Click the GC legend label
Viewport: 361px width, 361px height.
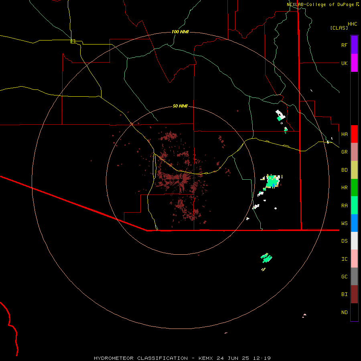point(344,277)
